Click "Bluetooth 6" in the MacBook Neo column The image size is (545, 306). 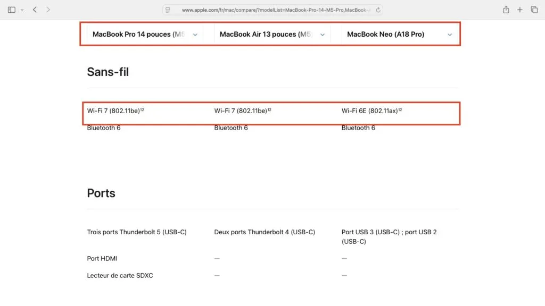(x=358, y=128)
